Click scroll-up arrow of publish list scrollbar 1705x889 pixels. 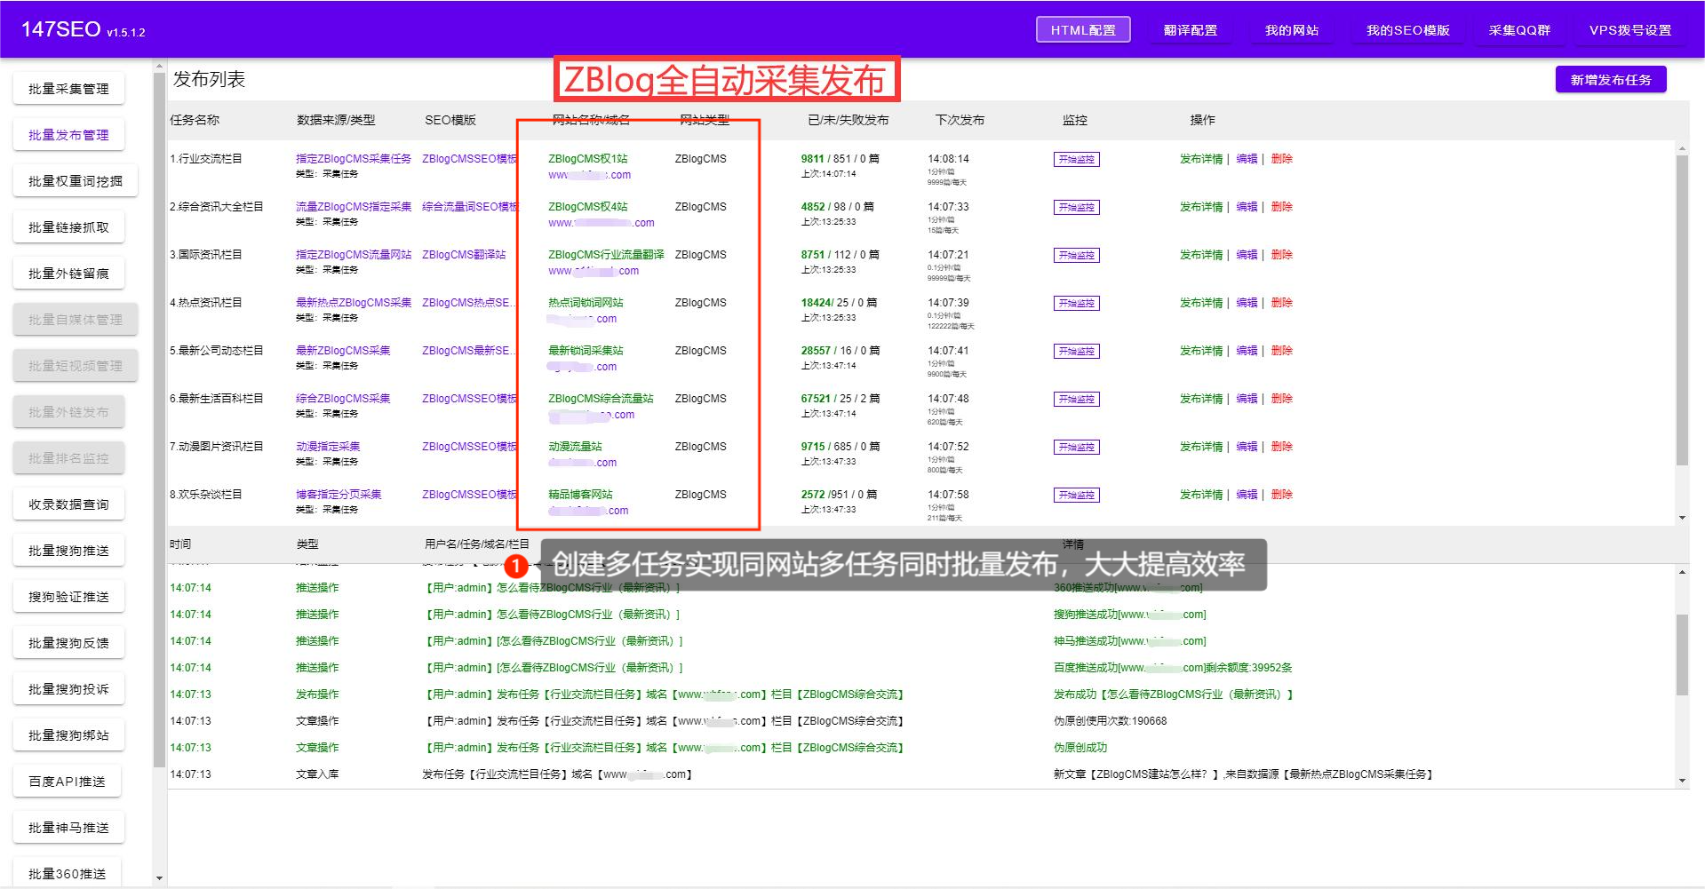[1682, 148]
